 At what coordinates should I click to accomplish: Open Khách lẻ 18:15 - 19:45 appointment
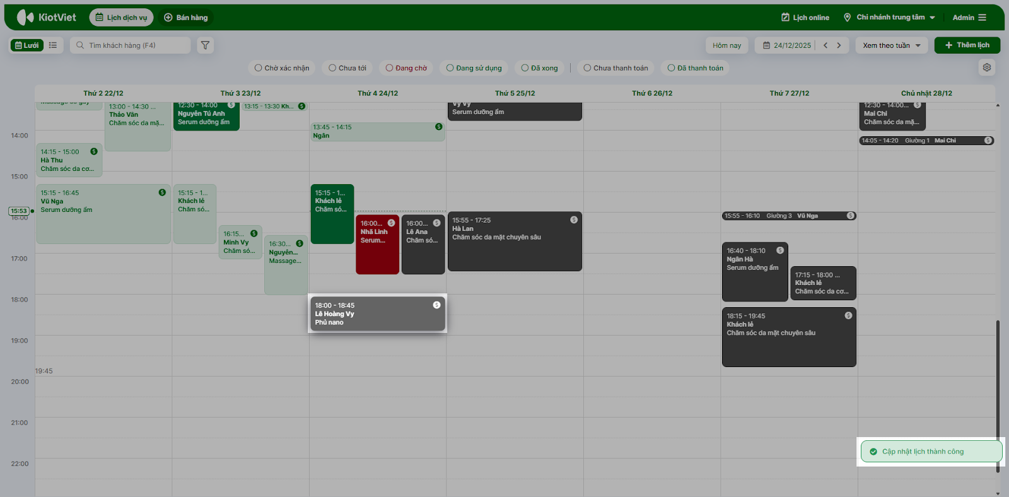pos(789,337)
